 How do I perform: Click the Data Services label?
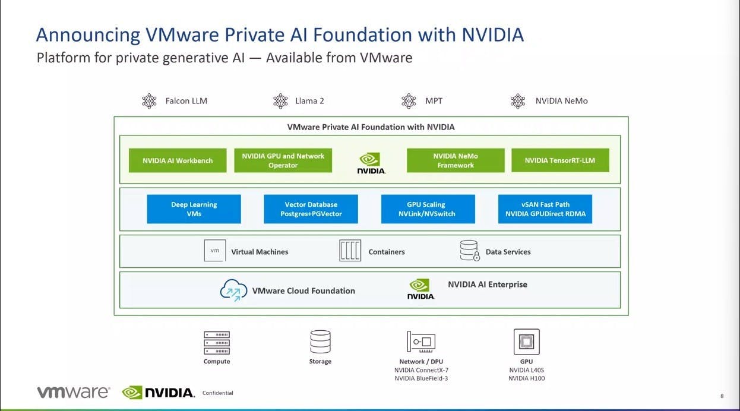[x=508, y=252]
